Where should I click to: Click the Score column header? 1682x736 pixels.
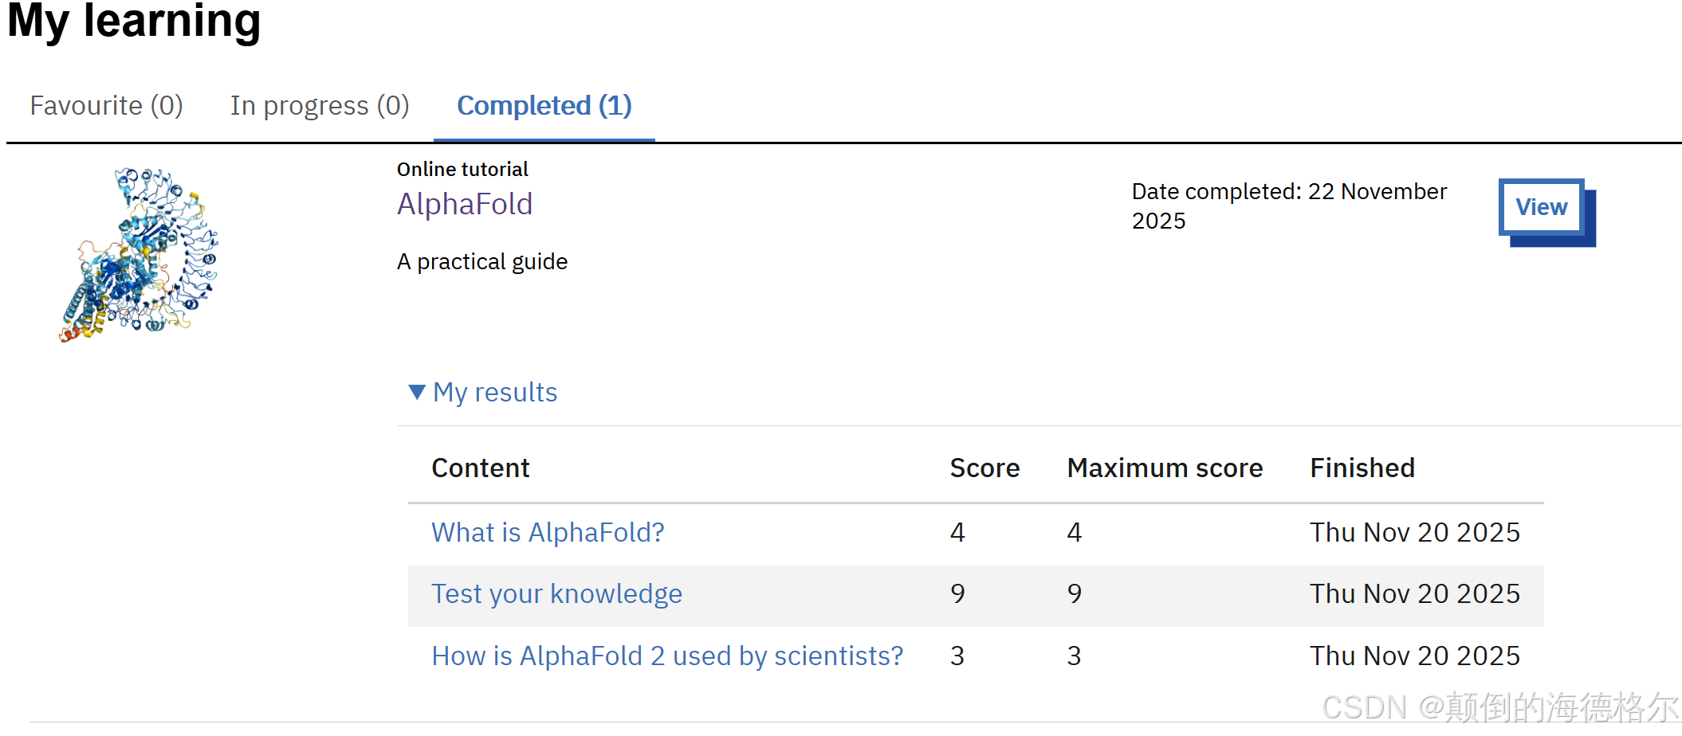click(984, 468)
